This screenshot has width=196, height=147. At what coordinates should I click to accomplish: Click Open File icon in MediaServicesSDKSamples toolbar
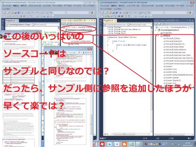coord(12,13)
